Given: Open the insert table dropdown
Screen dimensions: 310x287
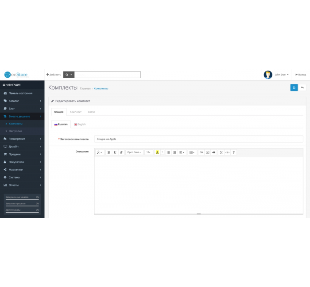Looking at the screenshot, I should (192, 152).
